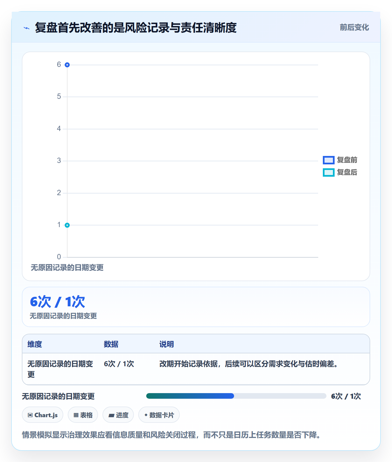Click the 复盘前 legend label
This screenshot has height=462, width=392.
pos(347,160)
